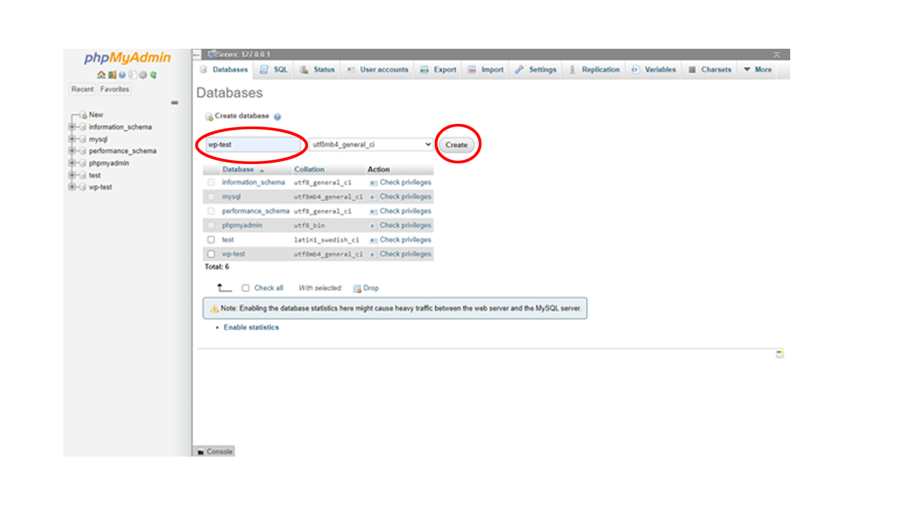
Task: Switch to the User accounts tab
Action: (376, 69)
